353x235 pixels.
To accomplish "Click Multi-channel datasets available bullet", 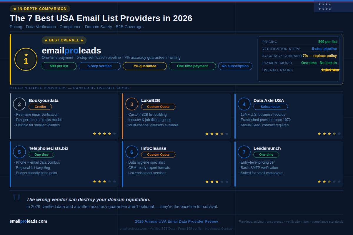I will 152,125.
